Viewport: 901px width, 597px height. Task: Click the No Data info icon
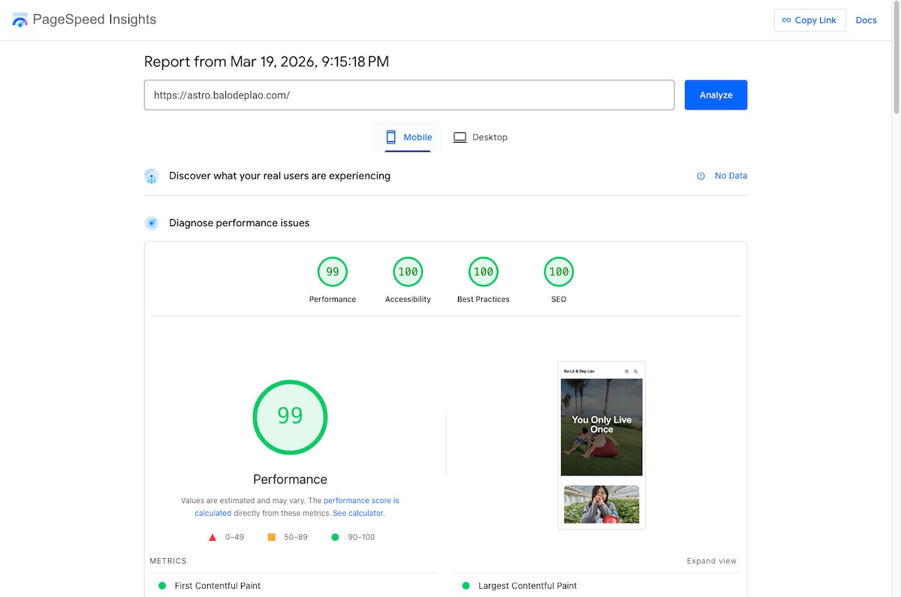click(701, 176)
